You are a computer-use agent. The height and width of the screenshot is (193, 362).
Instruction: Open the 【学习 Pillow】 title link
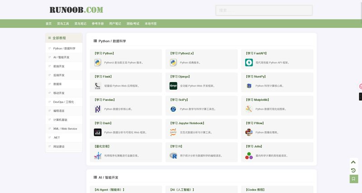coord(255,123)
